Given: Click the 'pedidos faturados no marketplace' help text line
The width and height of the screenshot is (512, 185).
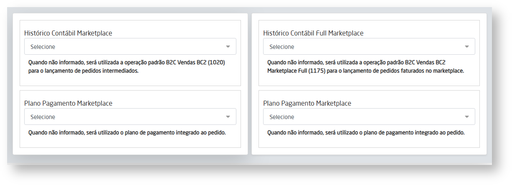Looking at the screenshot, I should (x=365, y=71).
